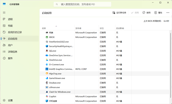
Task: Click the QQ.exe penguin icon
Action: (x=47, y=51)
